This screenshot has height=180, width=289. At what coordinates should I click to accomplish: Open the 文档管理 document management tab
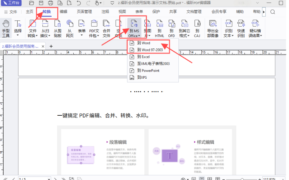pos(194,11)
